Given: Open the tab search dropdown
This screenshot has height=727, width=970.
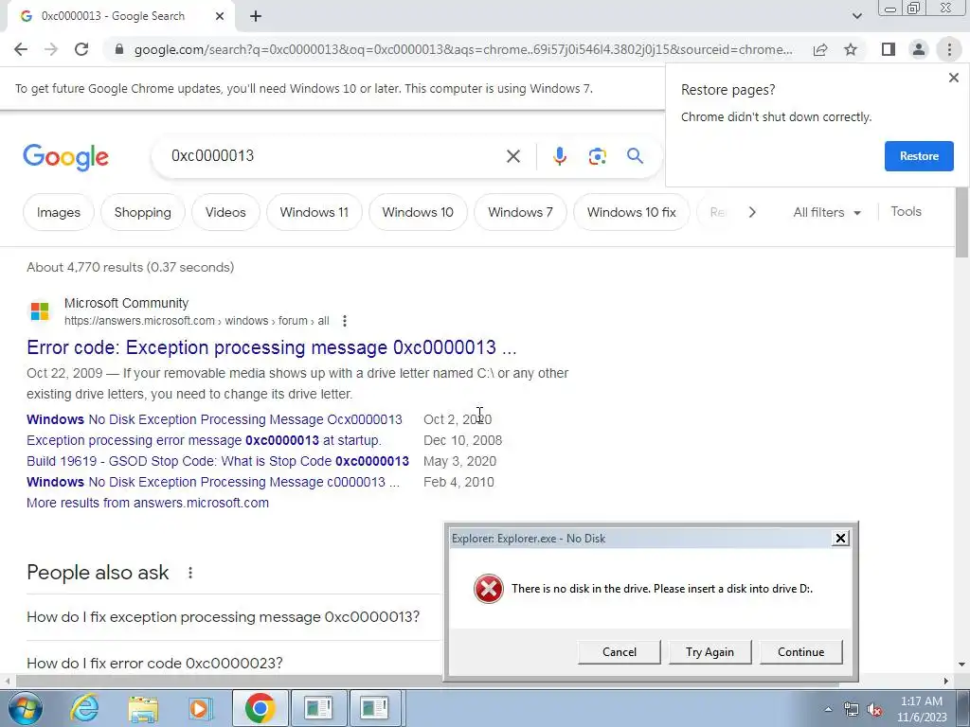Looking at the screenshot, I should 856,16.
